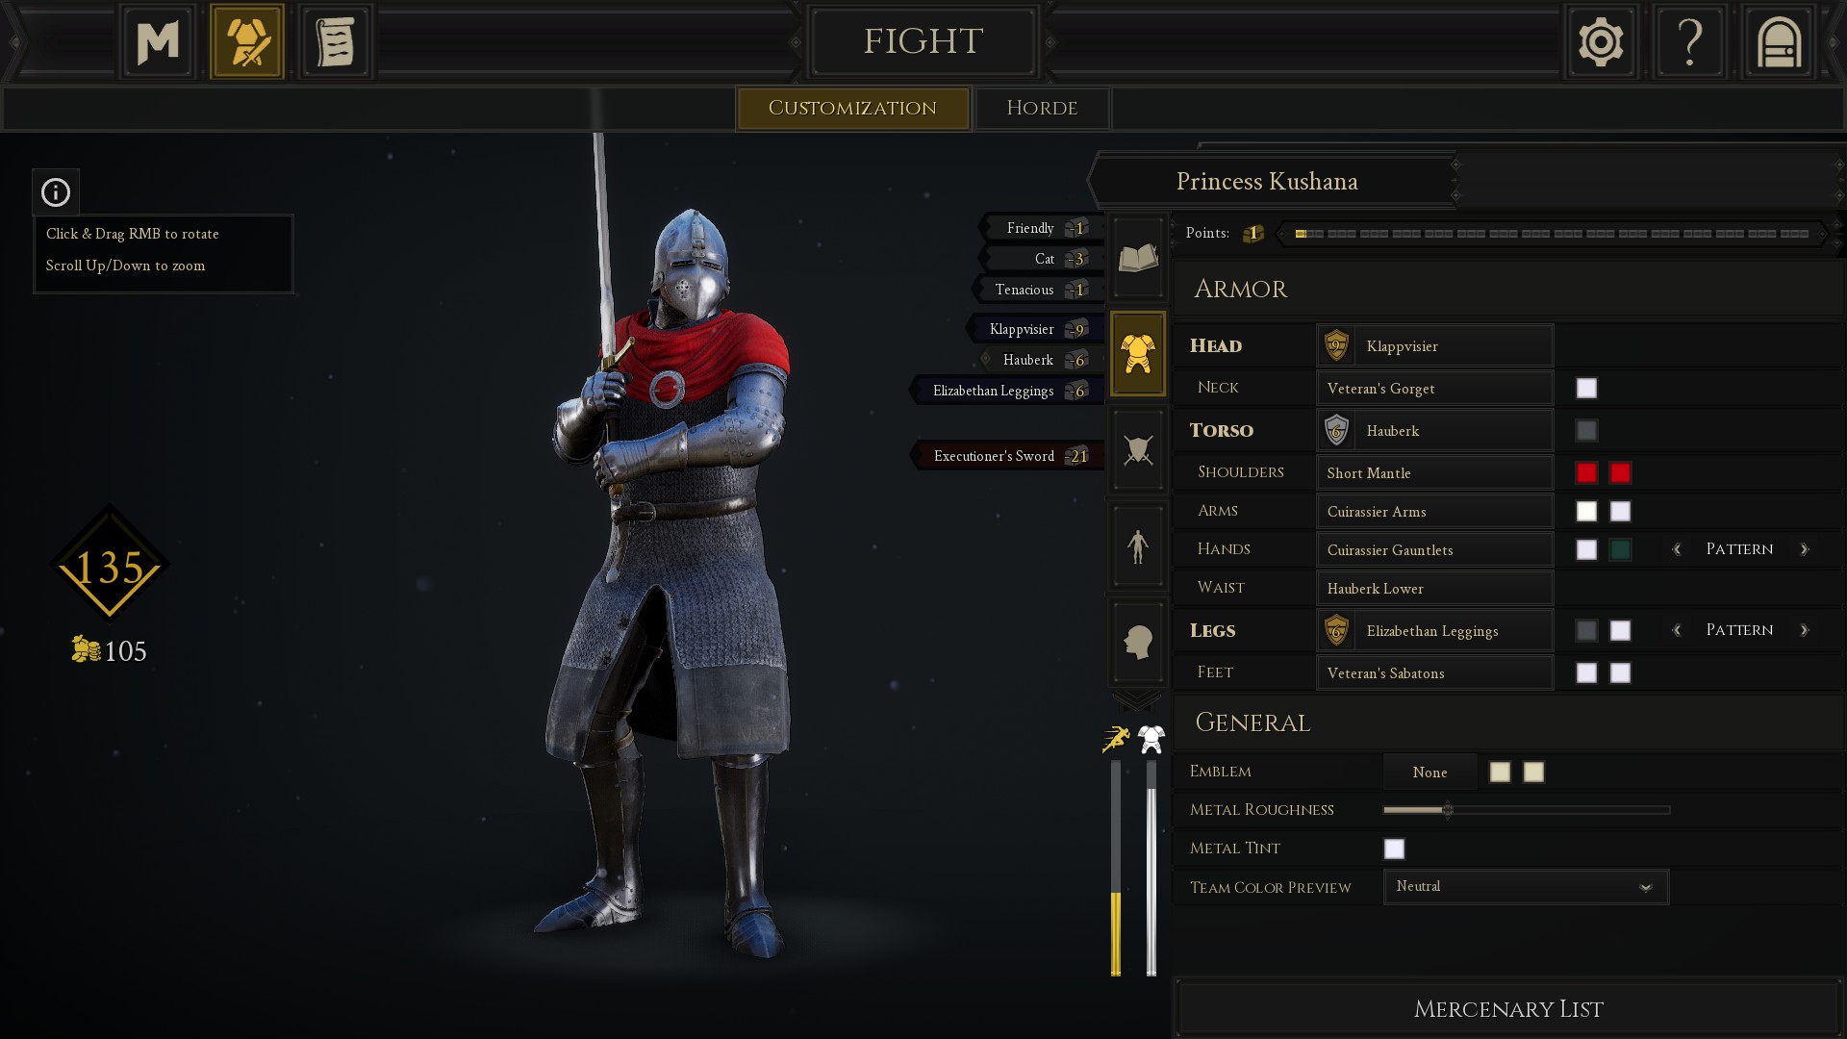
Task: Open the perks book category icon
Action: pyautogui.click(x=1138, y=257)
